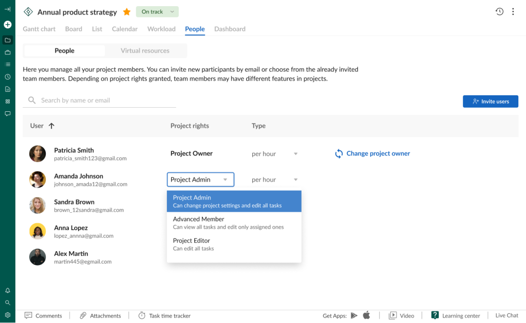The height and width of the screenshot is (323, 526).
Task: Open notifications bell in sidebar
Action: pos(7,291)
